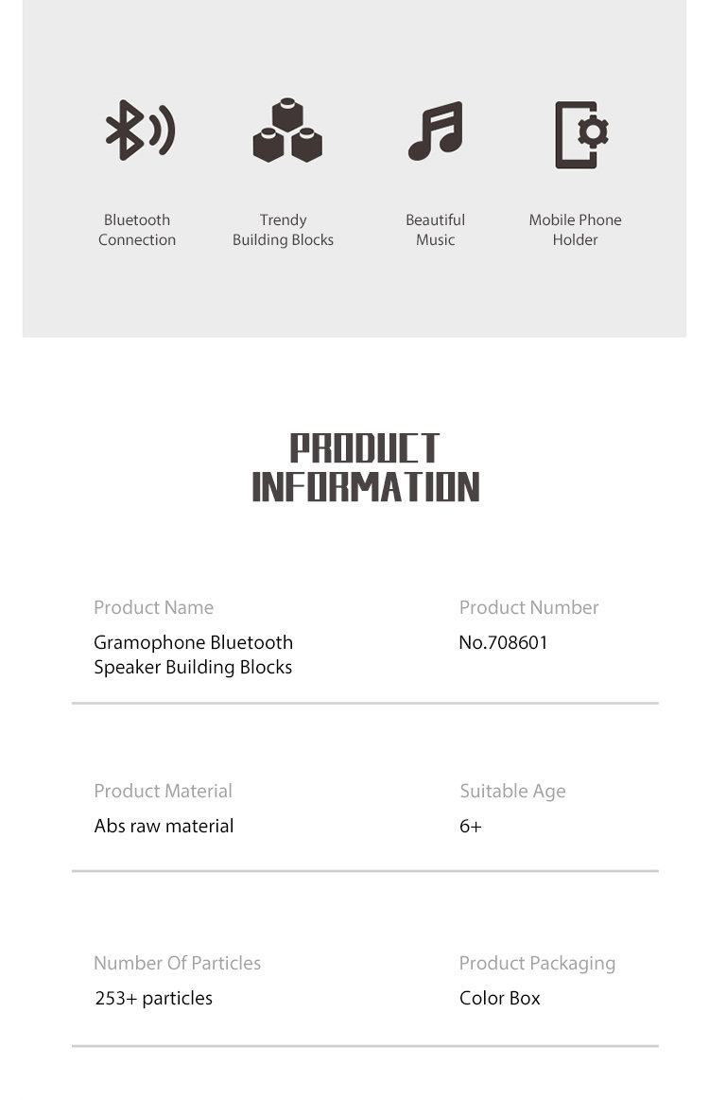Viewport: 709px width, 1100px height.
Task: Select the 253+ particles value
Action: tap(154, 998)
